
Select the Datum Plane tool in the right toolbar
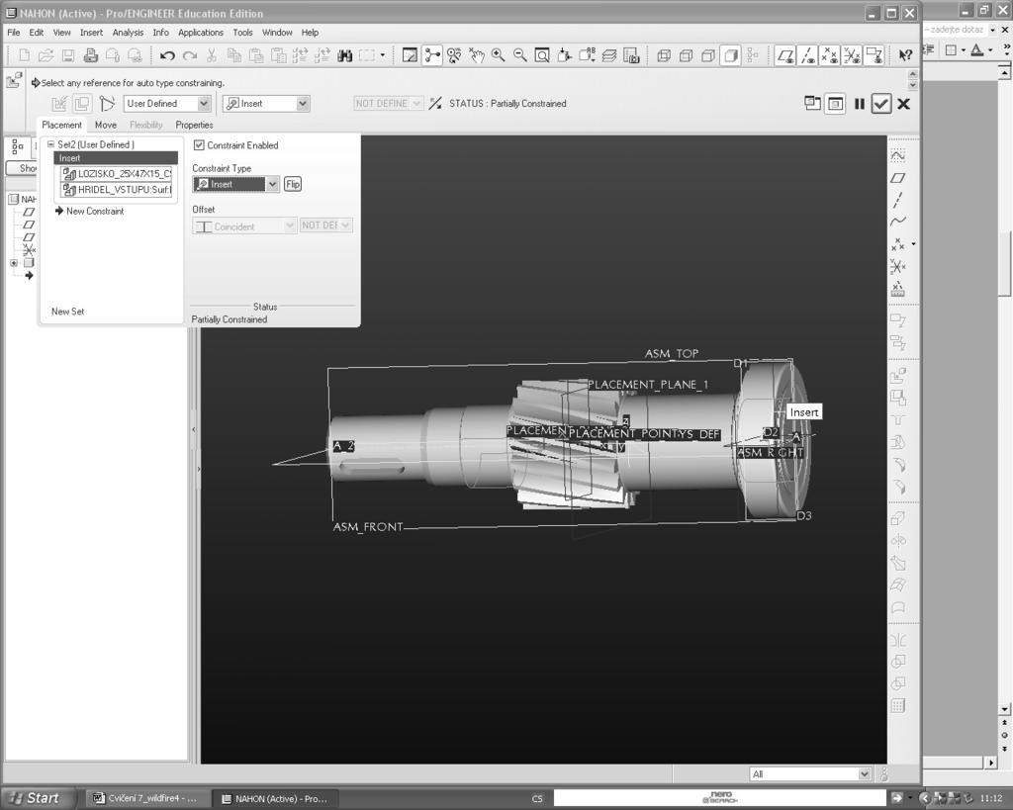click(898, 178)
